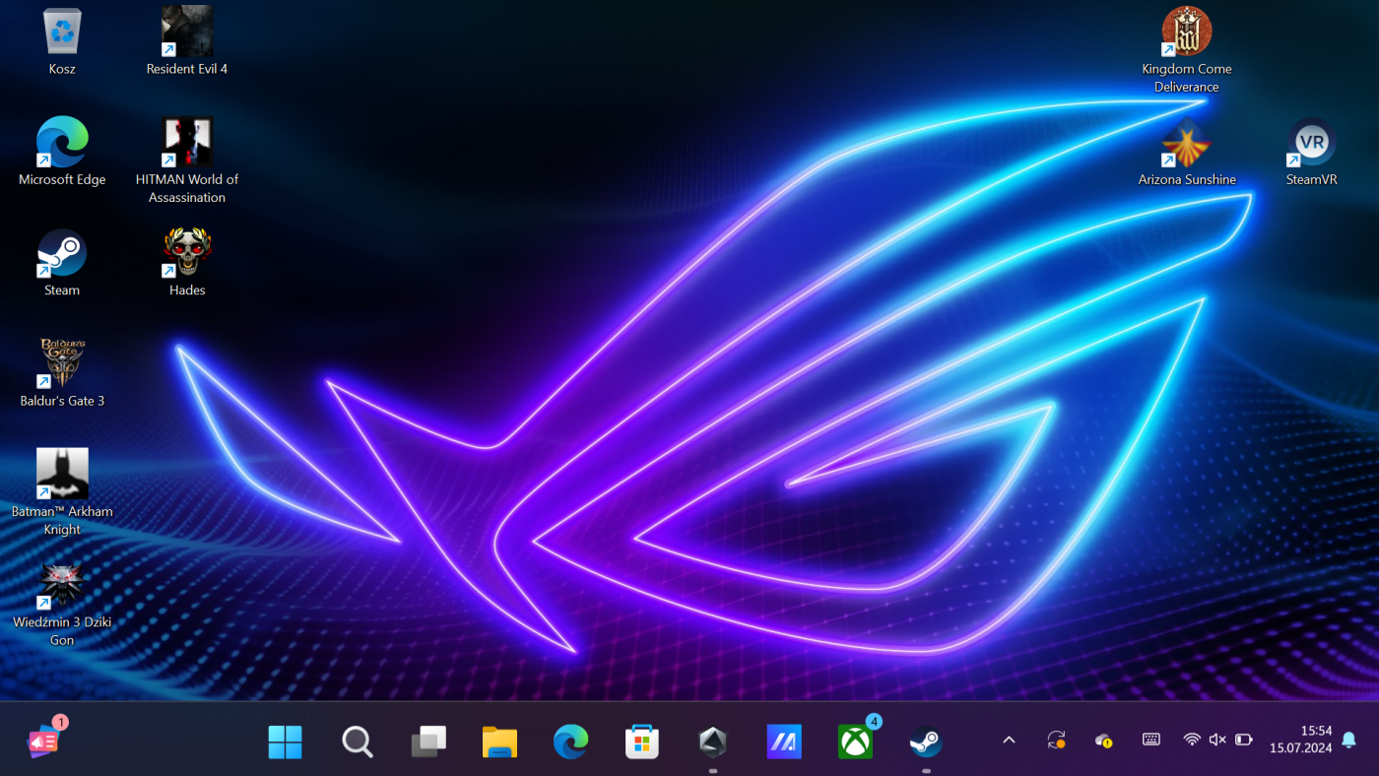Open Task View on the taskbar
The height and width of the screenshot is (776, 1379).
point(428,742)
